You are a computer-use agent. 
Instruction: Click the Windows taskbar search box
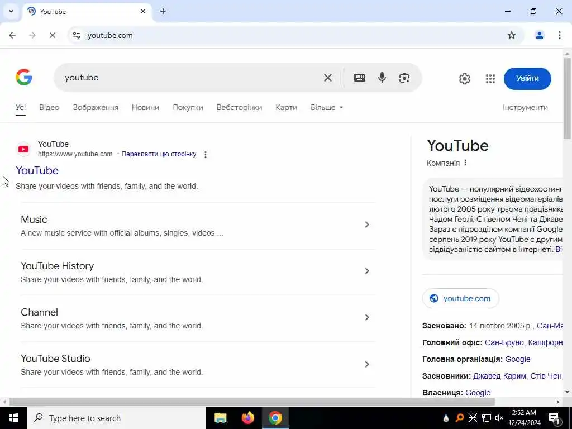116,418
